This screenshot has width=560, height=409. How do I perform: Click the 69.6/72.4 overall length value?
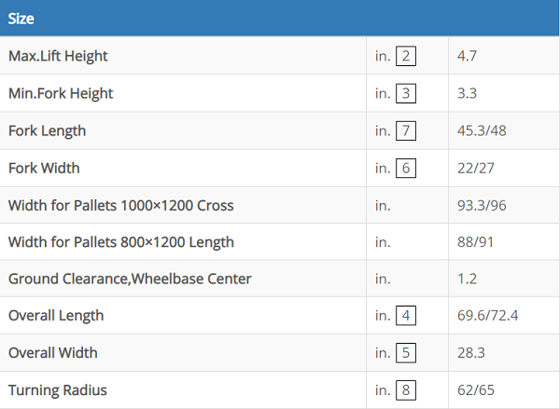[487, 316]
